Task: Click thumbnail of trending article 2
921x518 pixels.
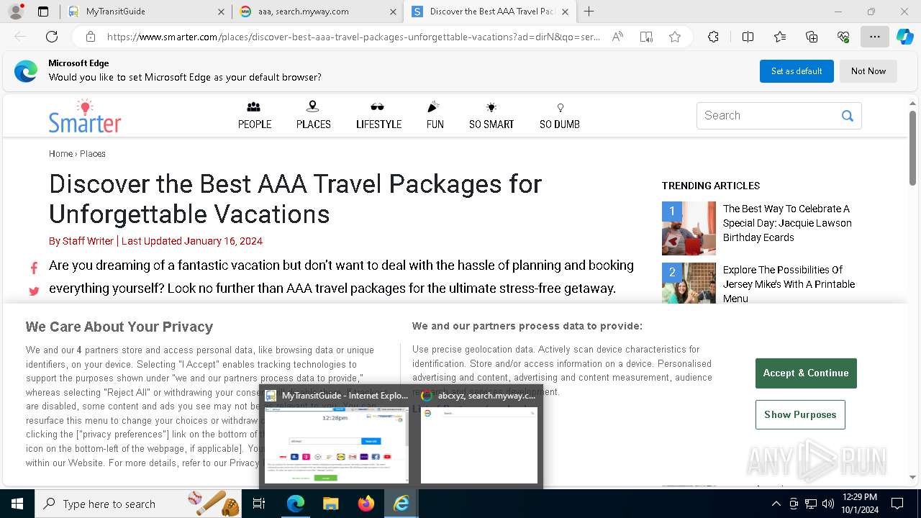Action: click(x=689, y=283)
